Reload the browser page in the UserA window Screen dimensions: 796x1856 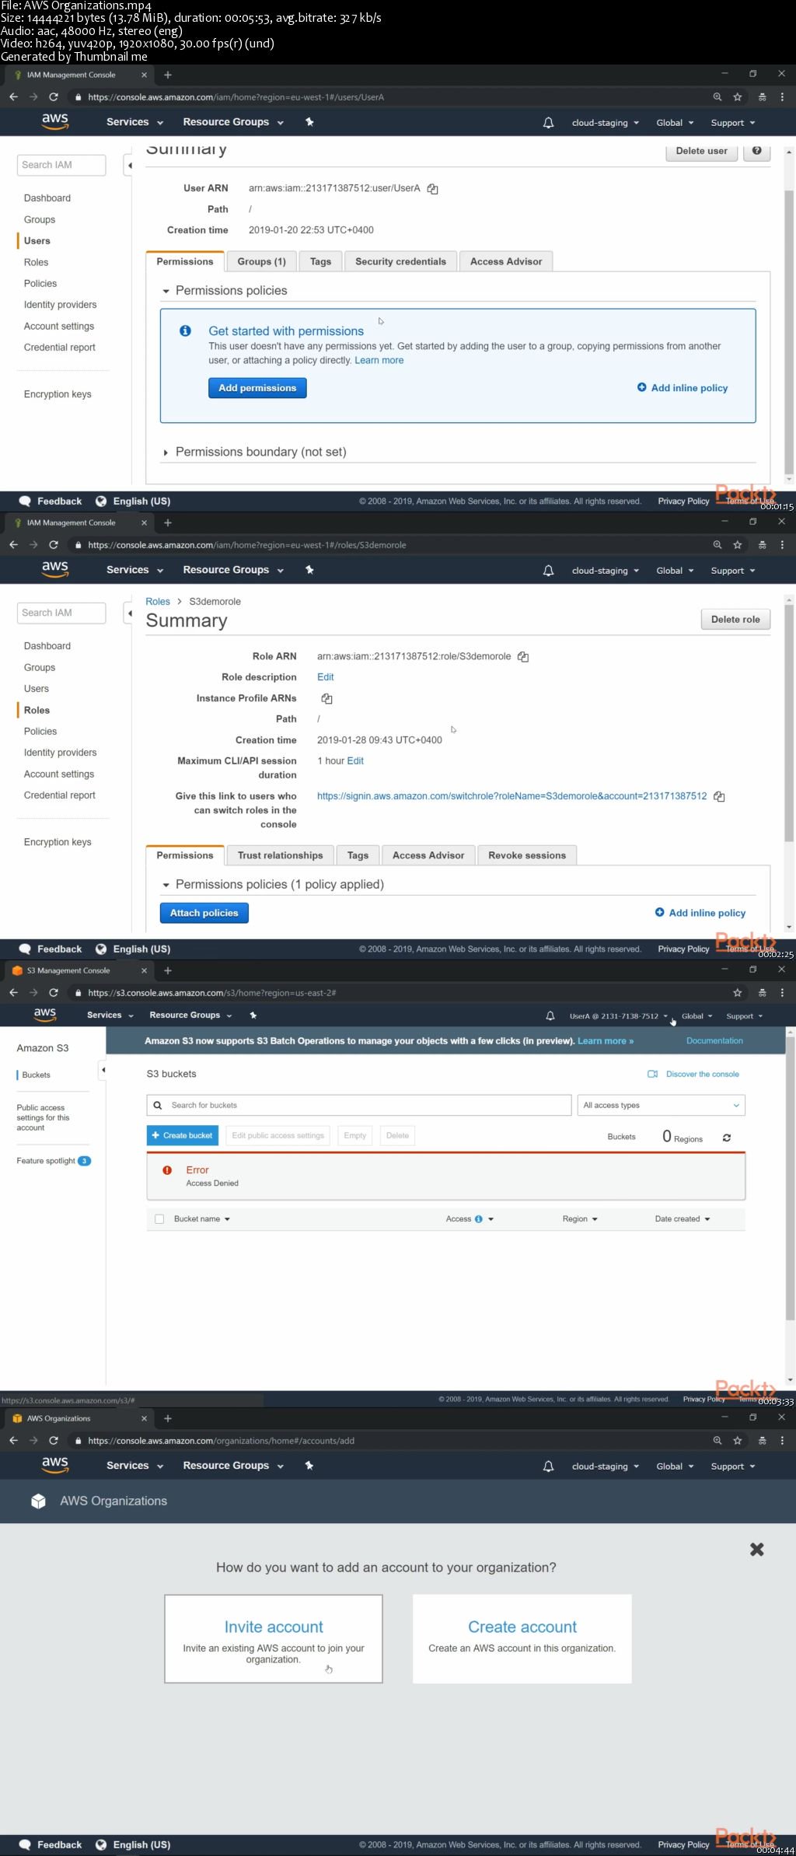click(x=54, y=97)
